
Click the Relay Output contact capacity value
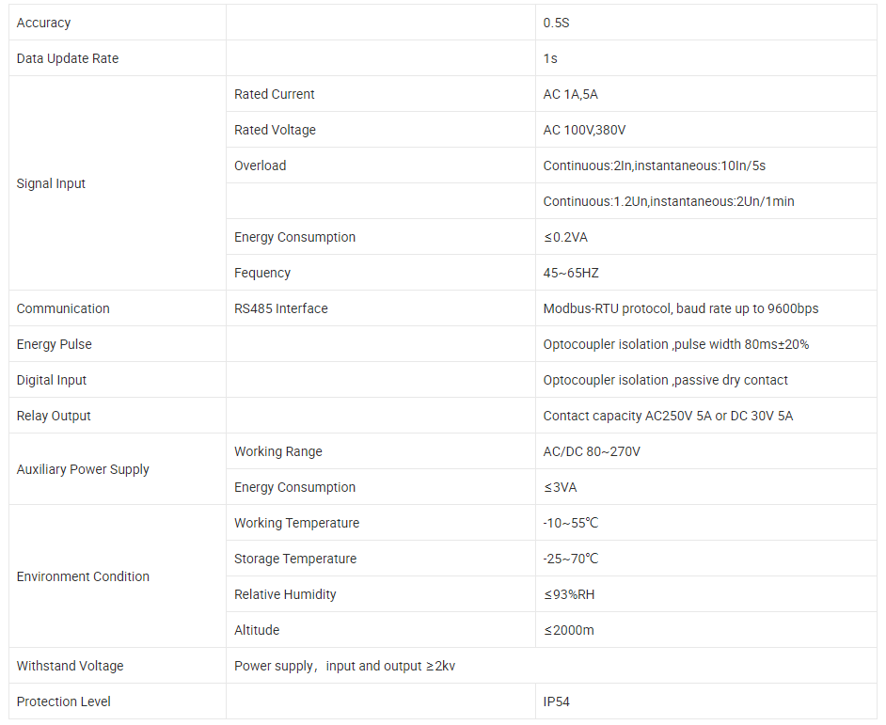[x=668, y=416]
